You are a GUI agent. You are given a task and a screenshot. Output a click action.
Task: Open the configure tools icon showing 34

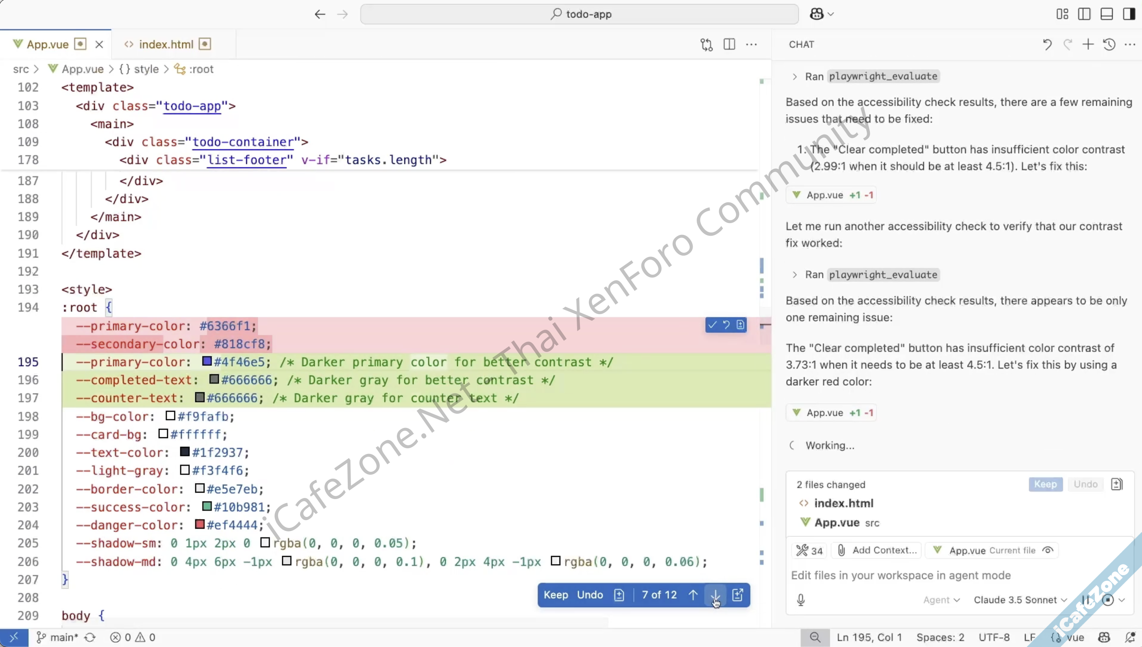809,551
